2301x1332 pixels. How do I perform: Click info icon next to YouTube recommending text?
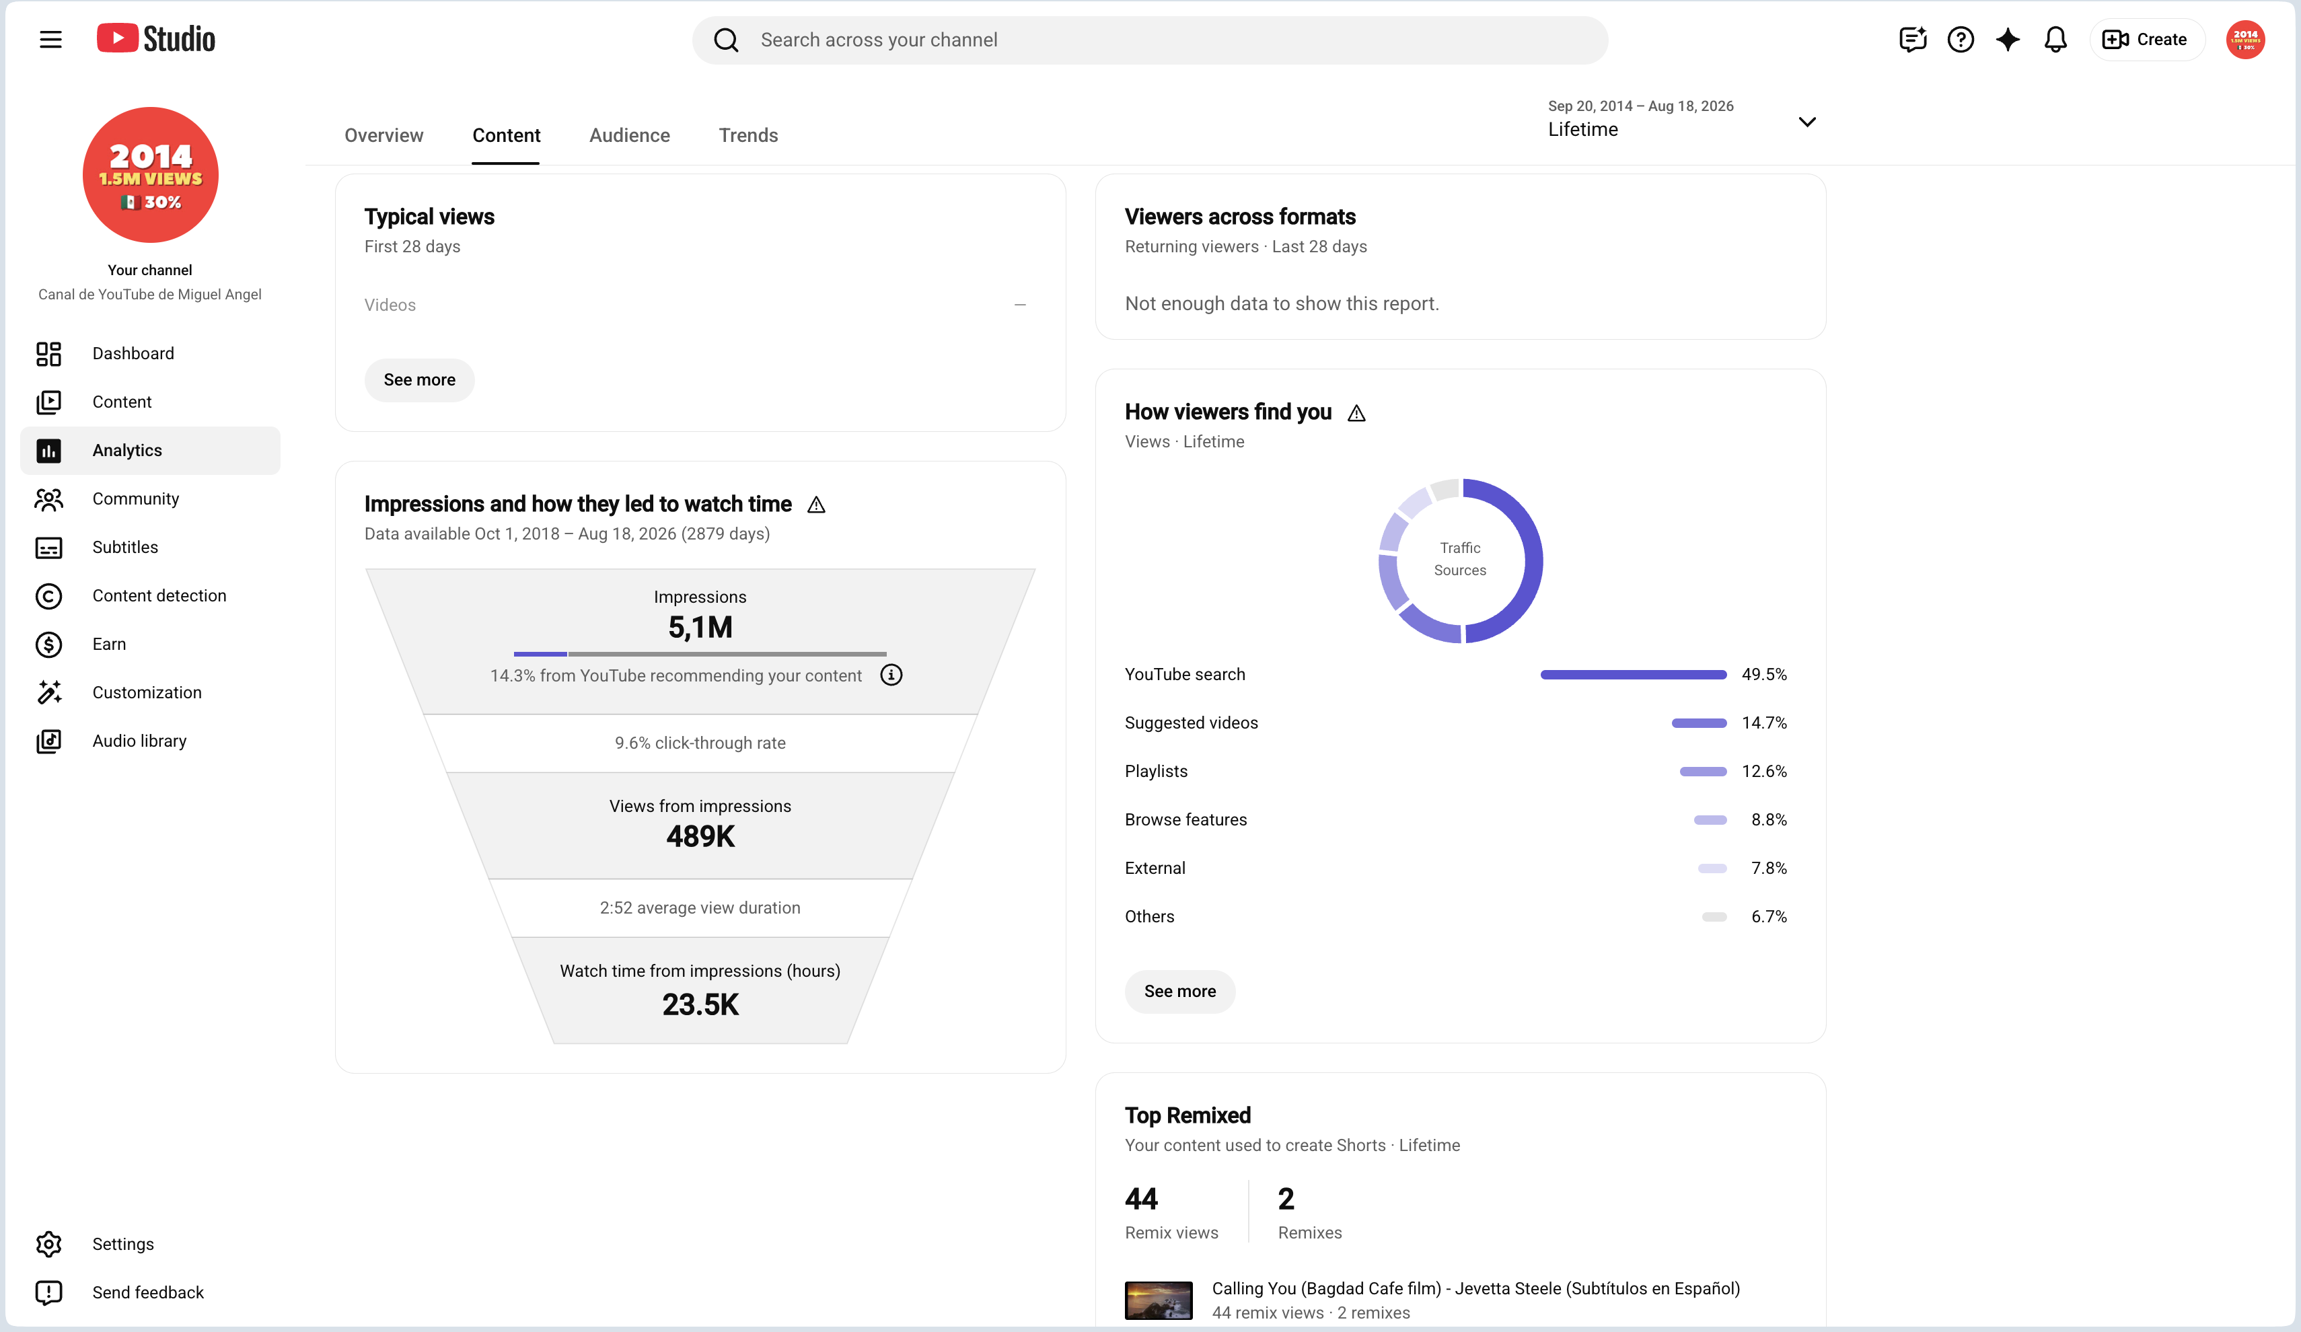890,675
